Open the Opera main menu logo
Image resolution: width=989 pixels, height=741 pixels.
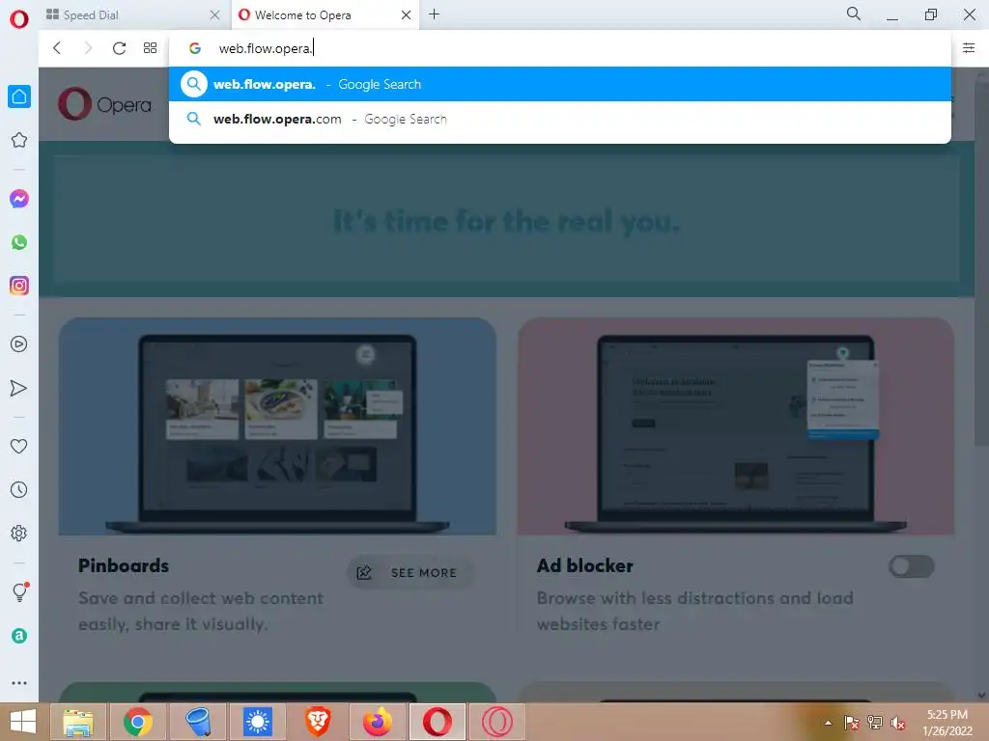19,19
